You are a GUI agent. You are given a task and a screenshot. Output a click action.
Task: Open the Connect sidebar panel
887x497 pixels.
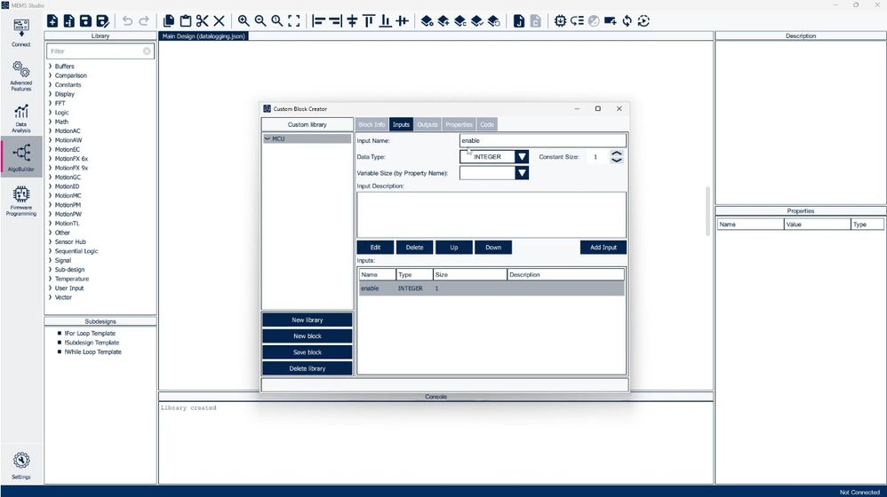click(21, 33)
